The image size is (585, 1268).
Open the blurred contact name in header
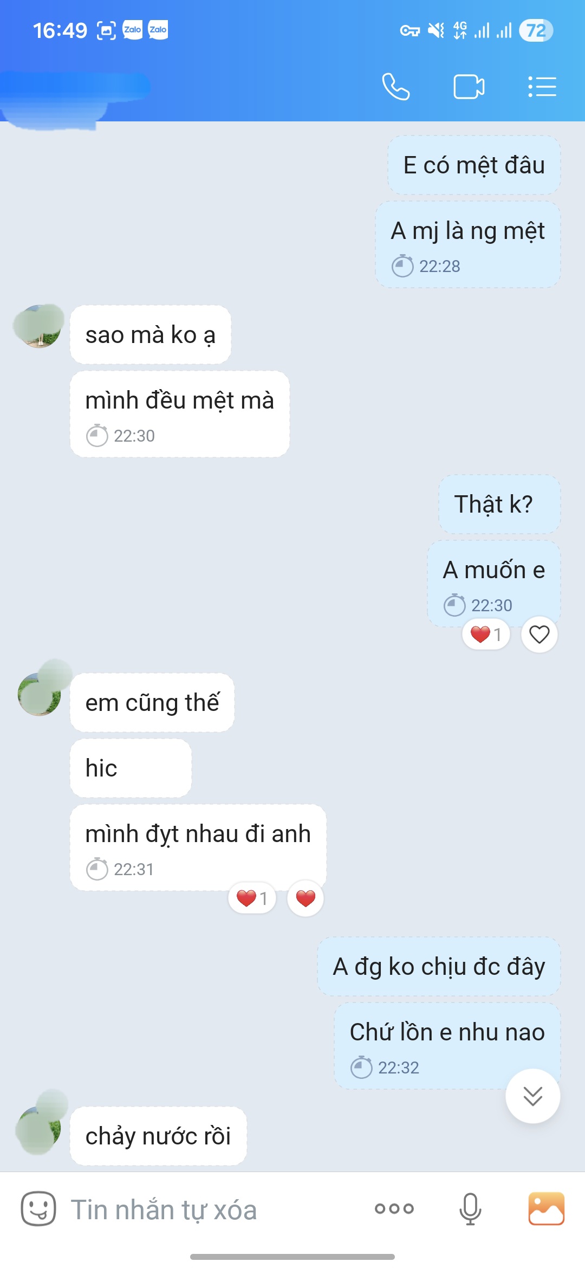(x=76, y=98)
